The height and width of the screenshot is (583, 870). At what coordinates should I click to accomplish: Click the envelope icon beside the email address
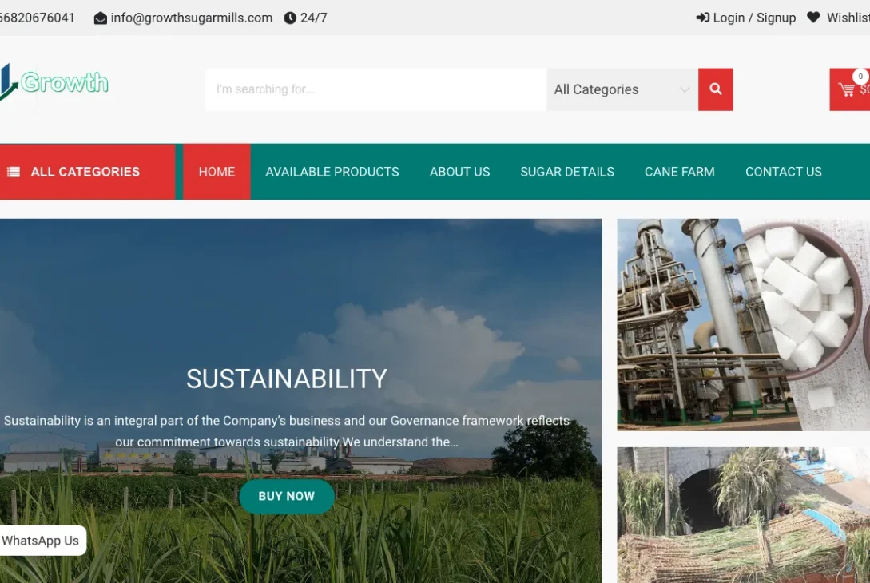[100, 17]
